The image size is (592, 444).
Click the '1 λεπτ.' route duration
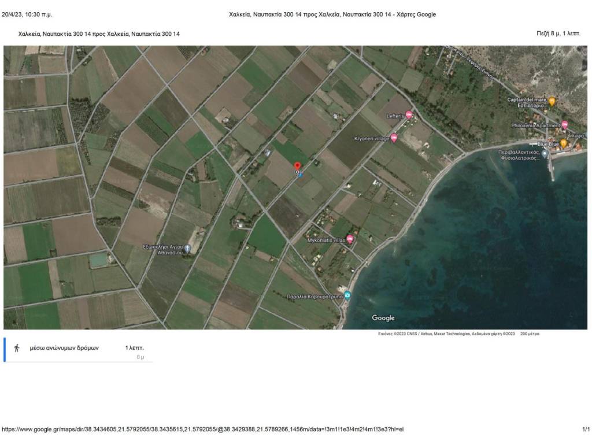coord(134,348)
